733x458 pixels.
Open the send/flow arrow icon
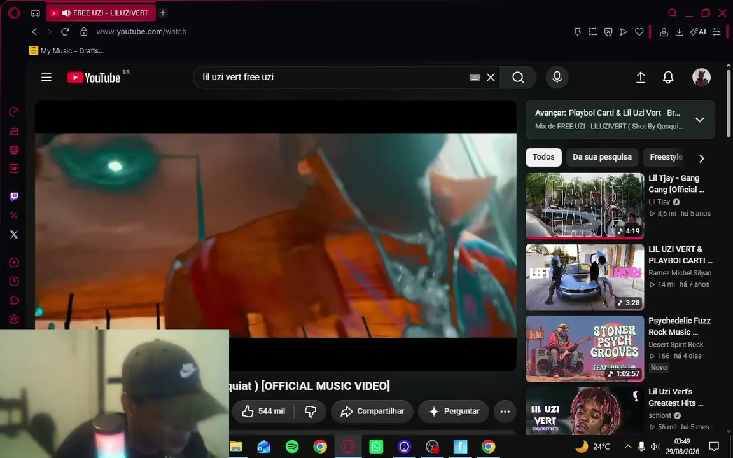point(624,32)
